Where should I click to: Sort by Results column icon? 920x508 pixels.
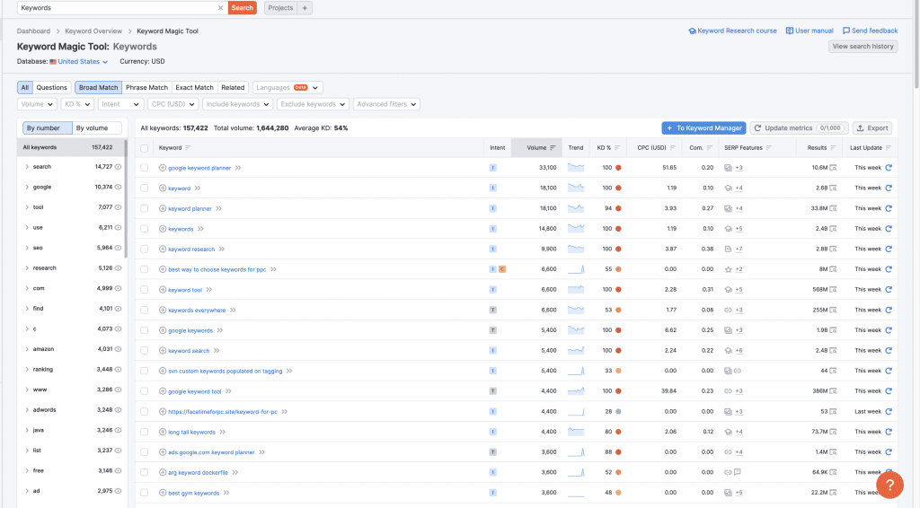coord(833,148)
